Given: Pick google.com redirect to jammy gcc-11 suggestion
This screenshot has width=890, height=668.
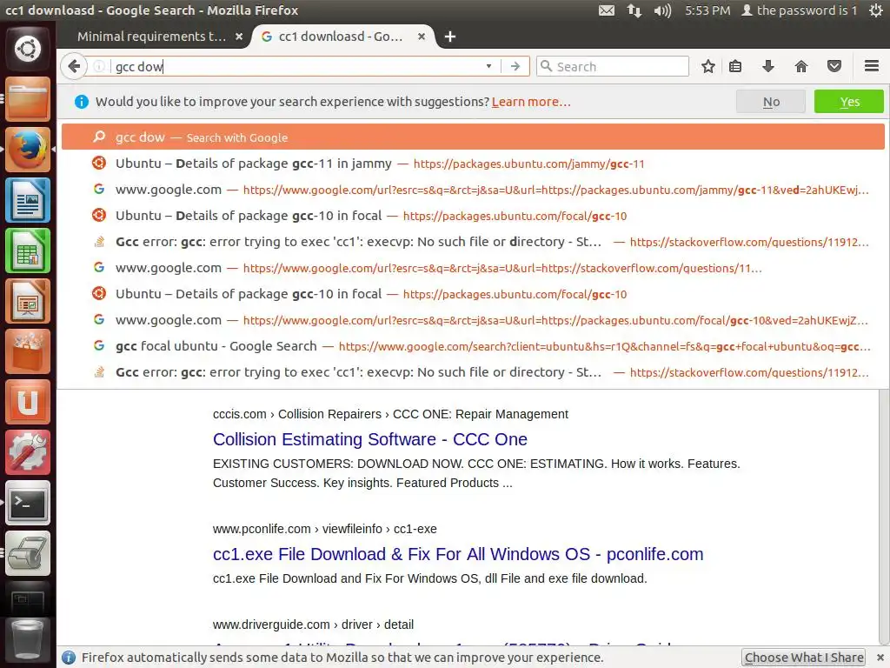Looking at the screenshot, I should (473, 190).
